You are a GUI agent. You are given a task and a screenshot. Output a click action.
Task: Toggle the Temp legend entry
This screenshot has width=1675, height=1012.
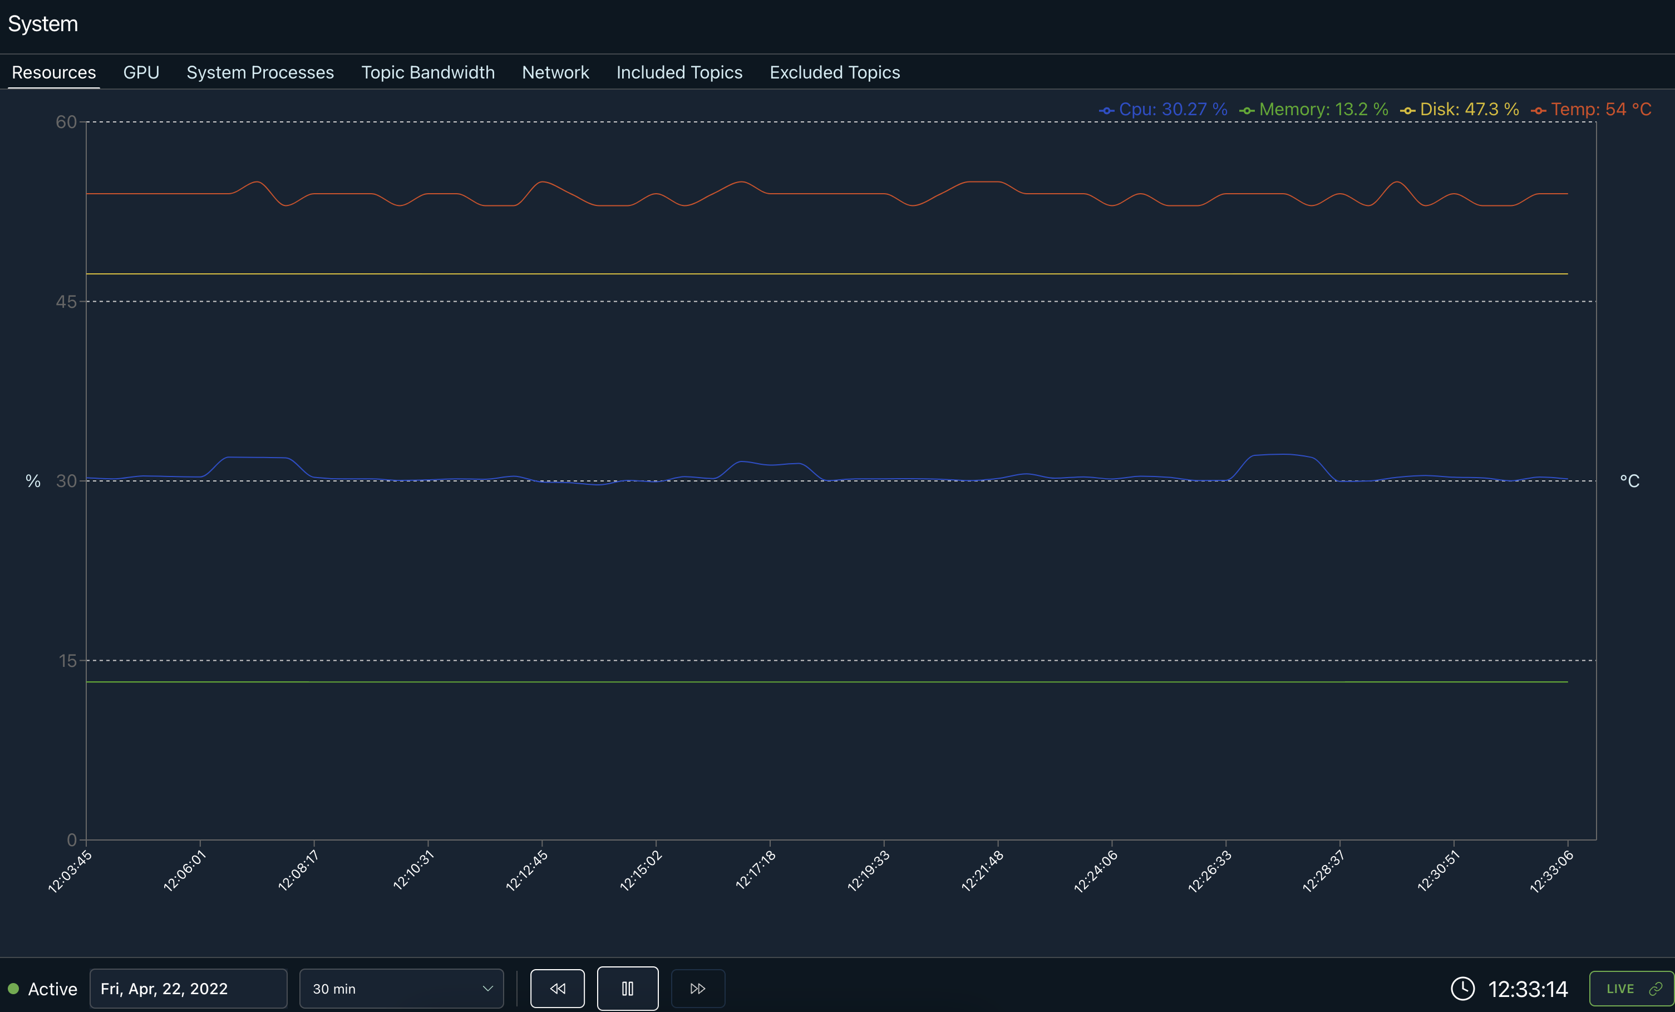pos(1591,110)
